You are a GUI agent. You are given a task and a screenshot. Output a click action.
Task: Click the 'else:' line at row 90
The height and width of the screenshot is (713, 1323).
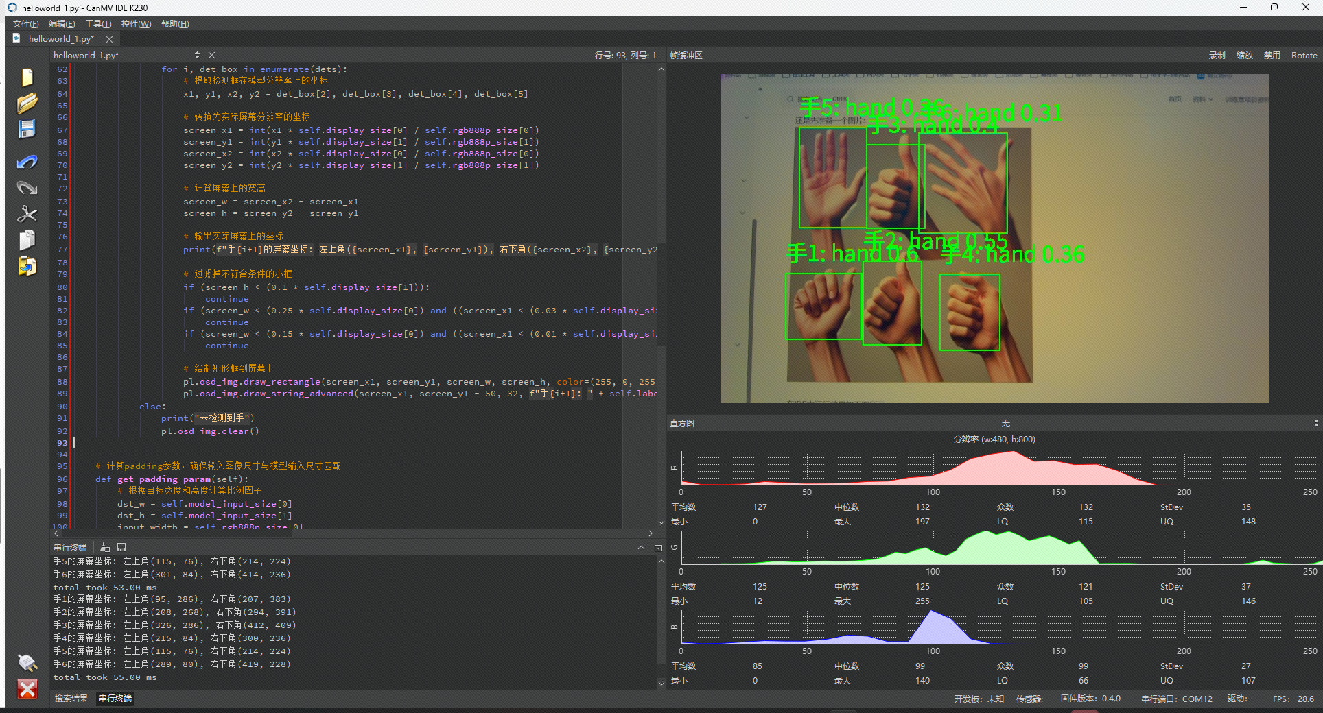[152, 407]
